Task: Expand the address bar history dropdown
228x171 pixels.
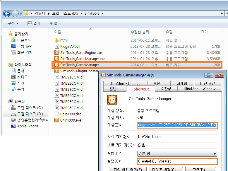Action: (222, 14)
